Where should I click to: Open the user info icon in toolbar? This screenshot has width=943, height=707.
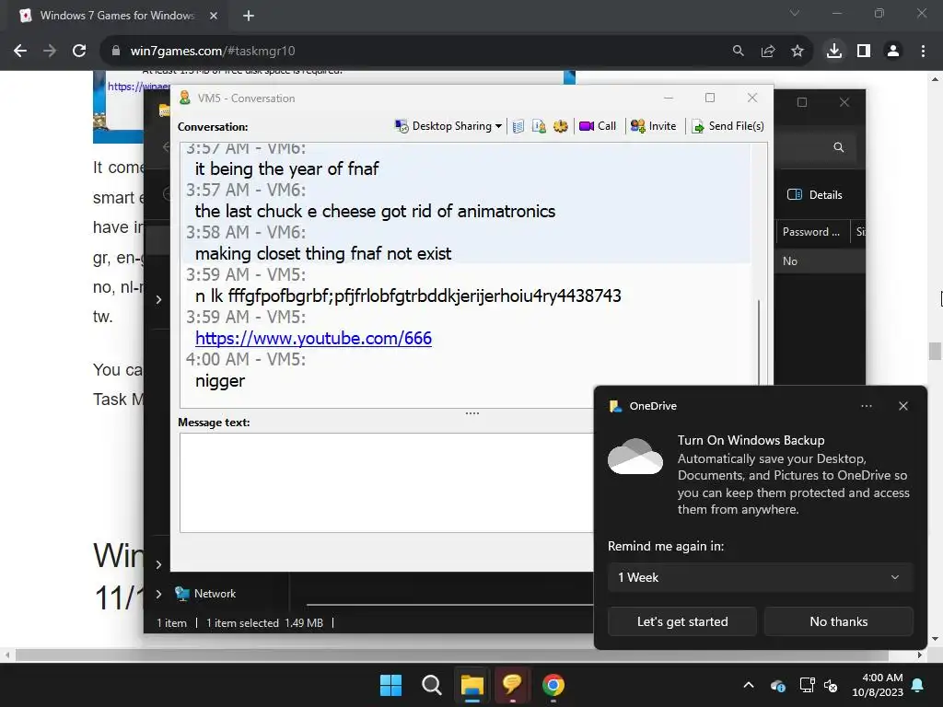[x=539, y=126]
